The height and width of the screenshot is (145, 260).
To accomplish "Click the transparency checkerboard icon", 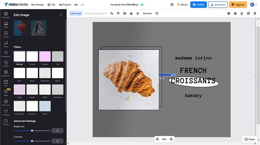I will (125, 13).
